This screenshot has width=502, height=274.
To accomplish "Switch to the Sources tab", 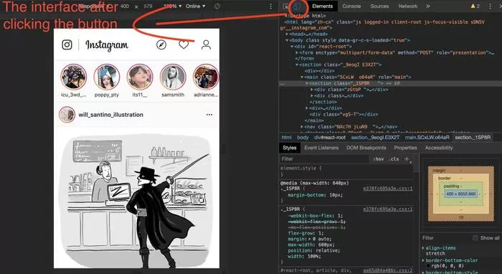I will (x=379, y=6).
